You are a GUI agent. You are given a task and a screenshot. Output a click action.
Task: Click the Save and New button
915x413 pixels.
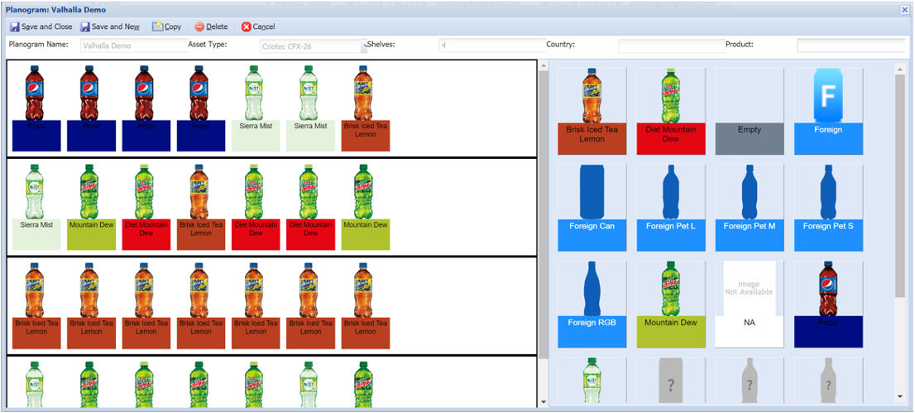point(110,26)
